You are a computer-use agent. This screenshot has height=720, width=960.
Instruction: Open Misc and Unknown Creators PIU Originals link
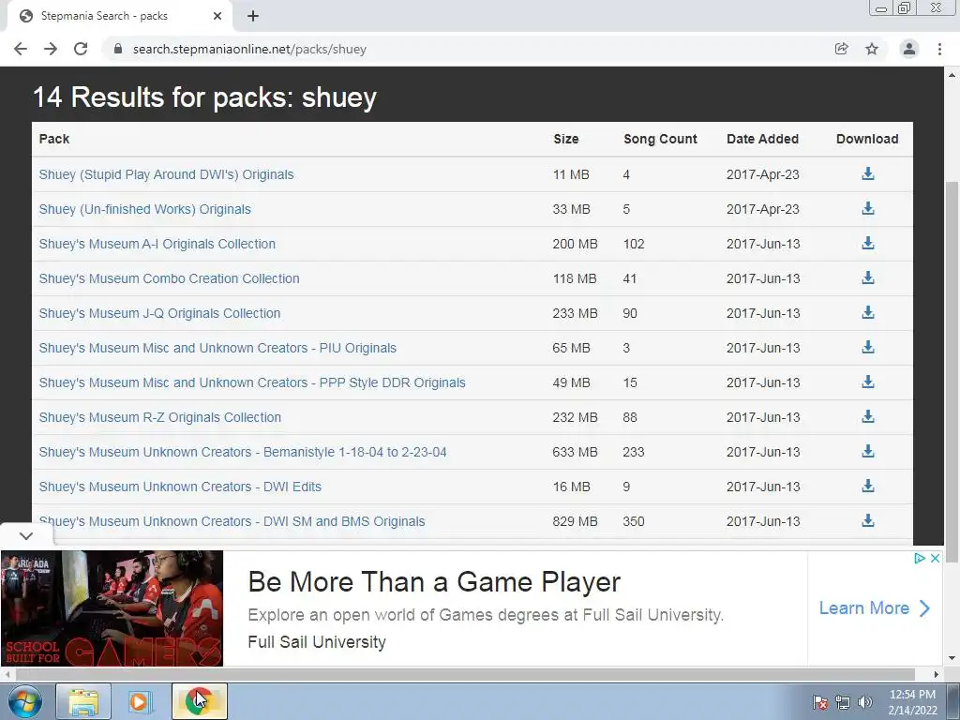tap(217, 348)
